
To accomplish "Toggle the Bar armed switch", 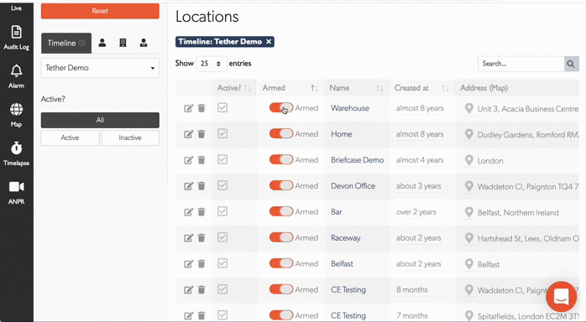I will [281, 211].
